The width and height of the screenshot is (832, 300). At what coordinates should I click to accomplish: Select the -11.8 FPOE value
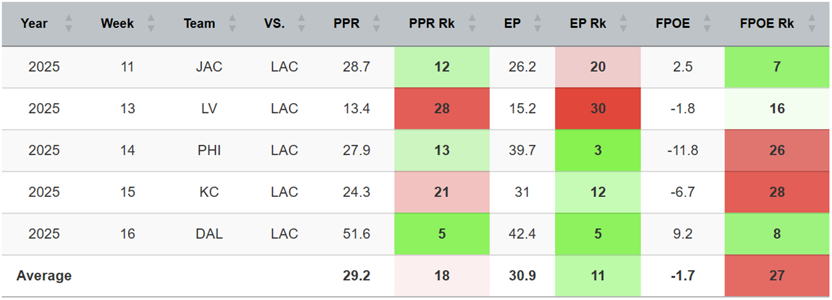[681, 150]
